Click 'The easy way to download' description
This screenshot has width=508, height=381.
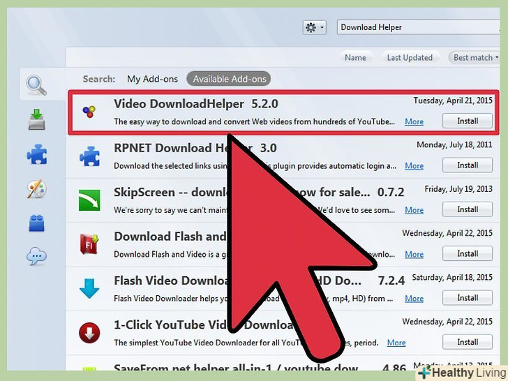[254, 122]
